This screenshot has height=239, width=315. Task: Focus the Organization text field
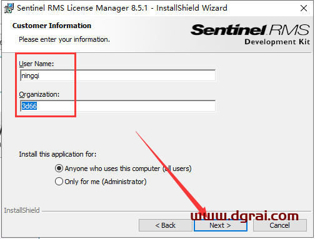[x=118, y=106]
